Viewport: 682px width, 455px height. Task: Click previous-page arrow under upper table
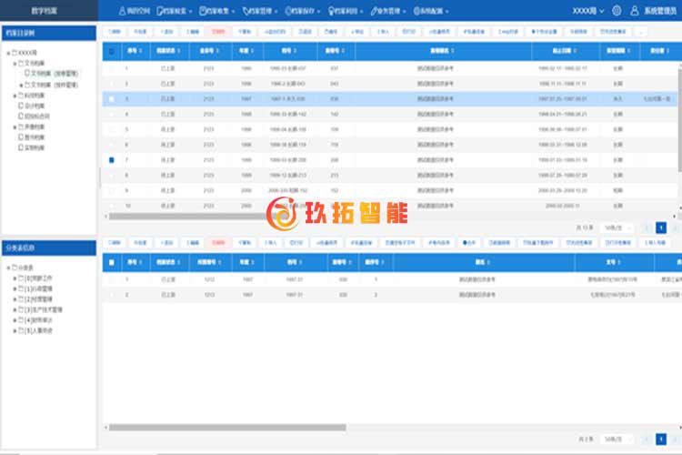pos(647,227)
